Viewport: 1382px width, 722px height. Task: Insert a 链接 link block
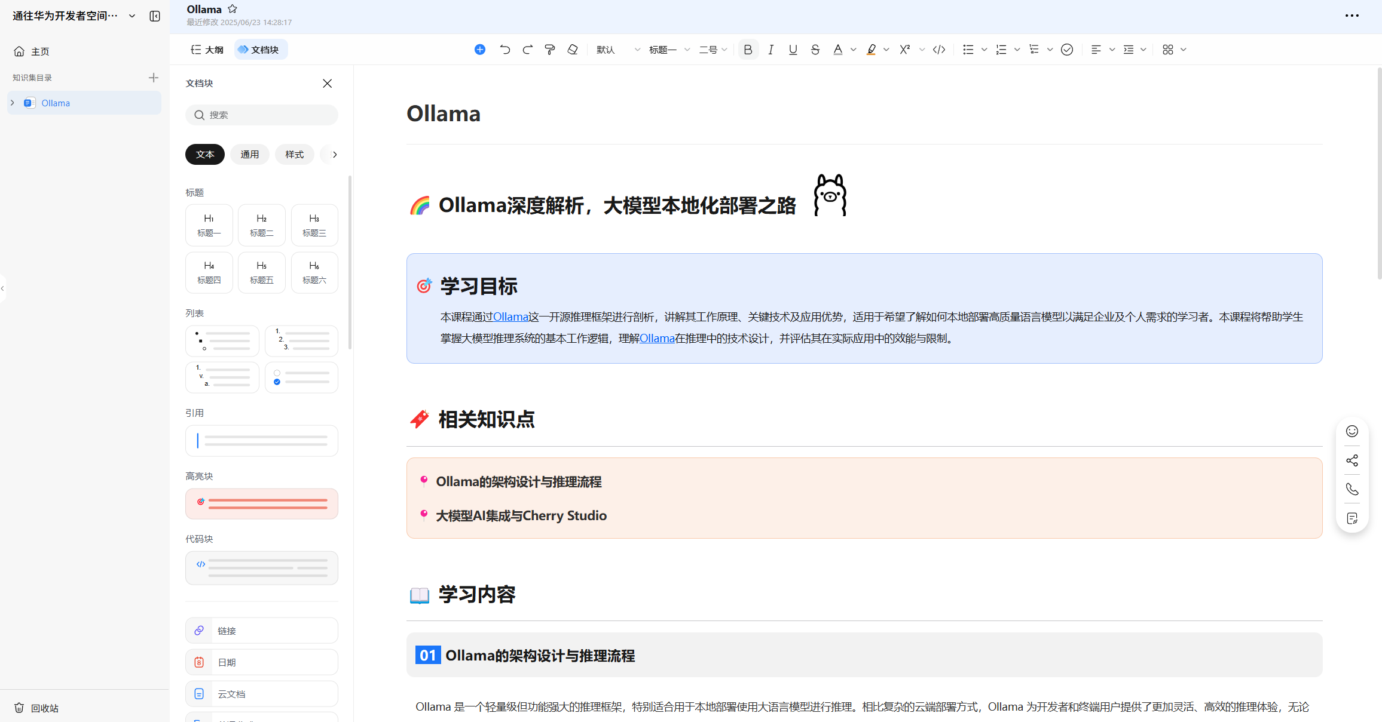[x=262, y=631]
